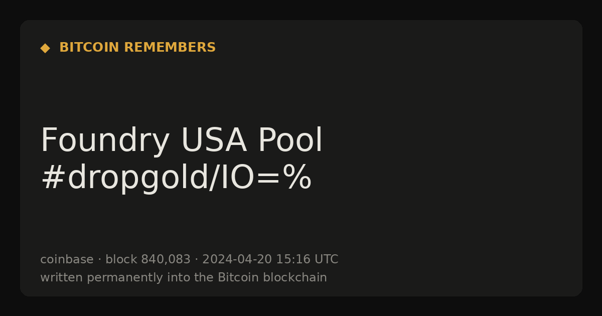Click the percent sign ending the message
Viewport: 602px width, 316px height.
tap(297, 178)
